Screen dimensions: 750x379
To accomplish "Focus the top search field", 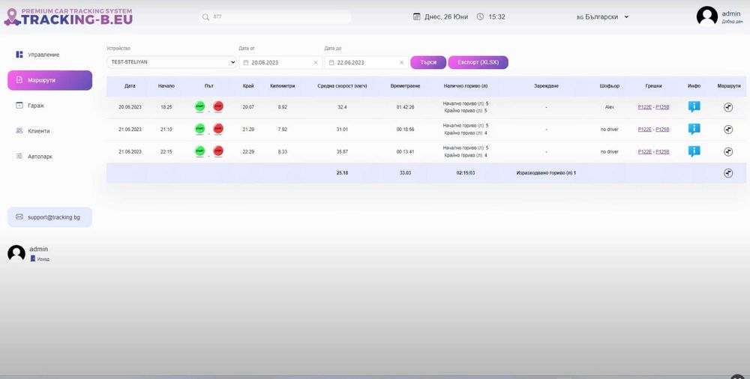I will click(x=275, y=16).
